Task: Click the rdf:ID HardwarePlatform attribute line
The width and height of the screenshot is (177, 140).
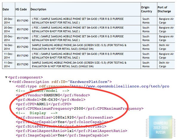Action: tap(62, 82)
